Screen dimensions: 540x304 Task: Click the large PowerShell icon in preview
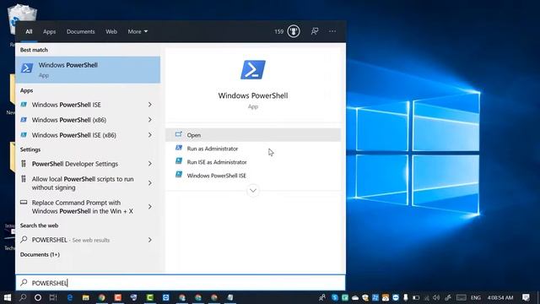pos(253,70)
